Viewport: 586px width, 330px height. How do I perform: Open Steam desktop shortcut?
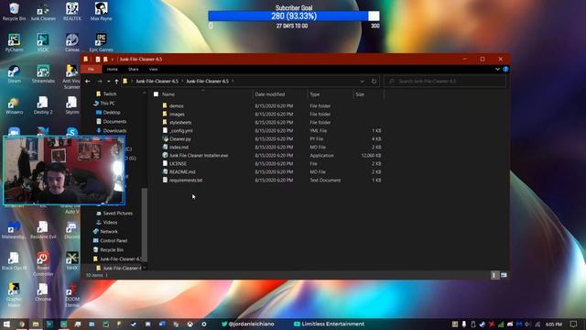pyautogui.click(x=14, y=73)
